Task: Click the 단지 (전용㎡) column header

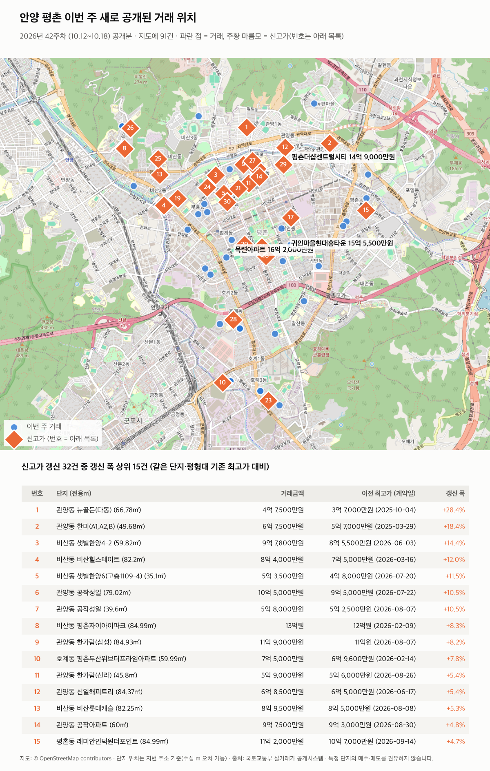Action: point(74,493)
